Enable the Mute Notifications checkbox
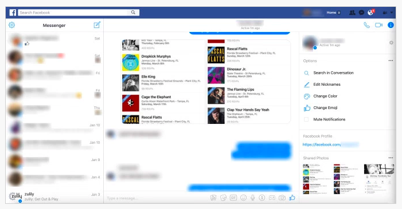The image size is (402, 209). click(x=306, y=119)
